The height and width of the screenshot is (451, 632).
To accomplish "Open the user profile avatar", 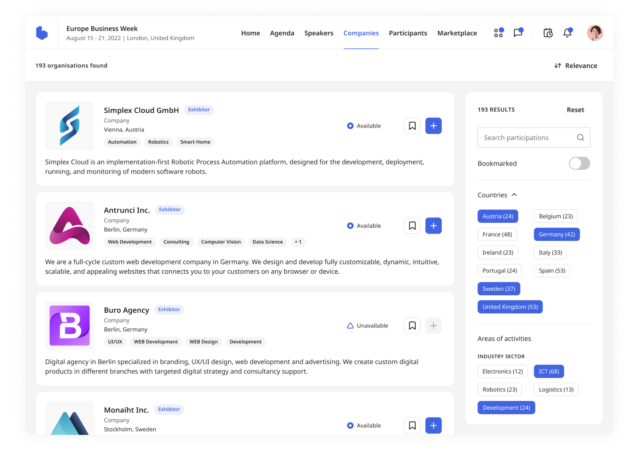I will (595, 33).
